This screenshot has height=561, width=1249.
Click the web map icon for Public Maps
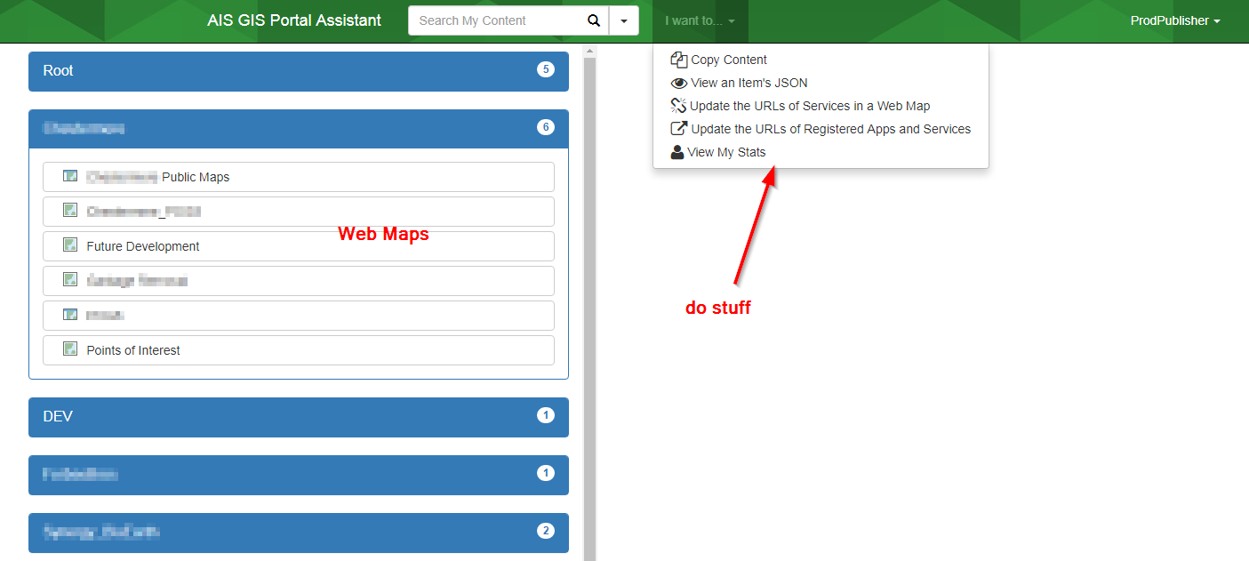70,176
